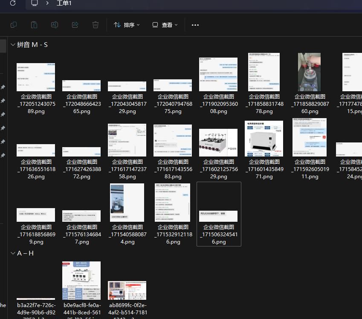This screenshot has height=319, width=362.
Task: Open the 查看 view dropdown
Action: [165, 25]
